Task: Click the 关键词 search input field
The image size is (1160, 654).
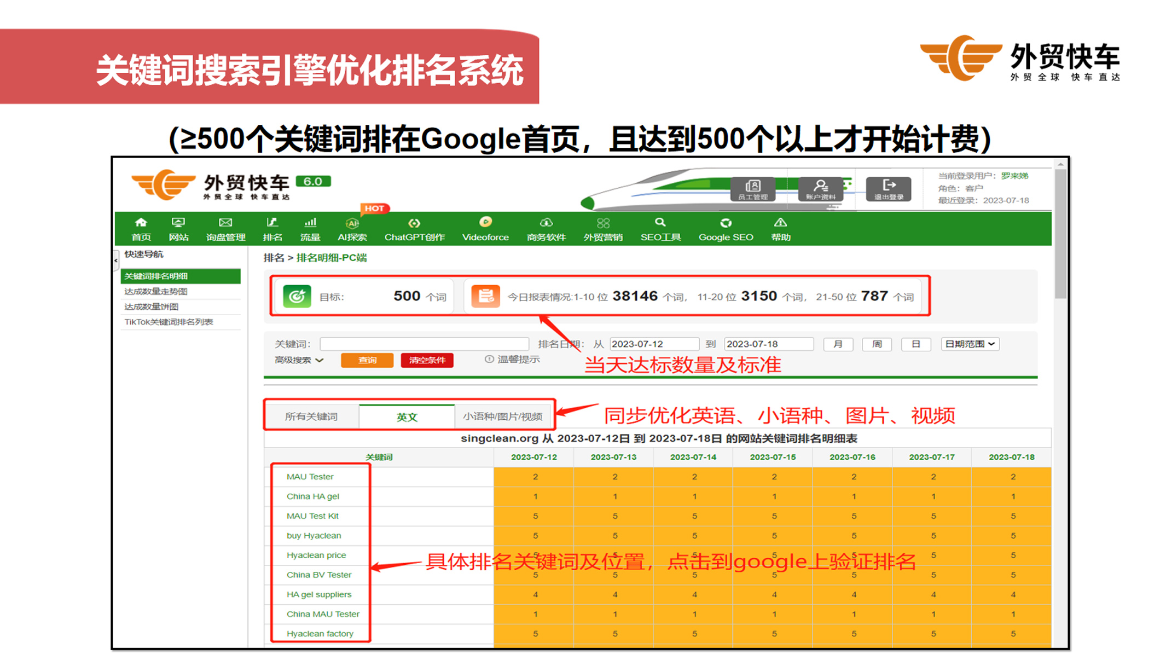Action: 424,344
